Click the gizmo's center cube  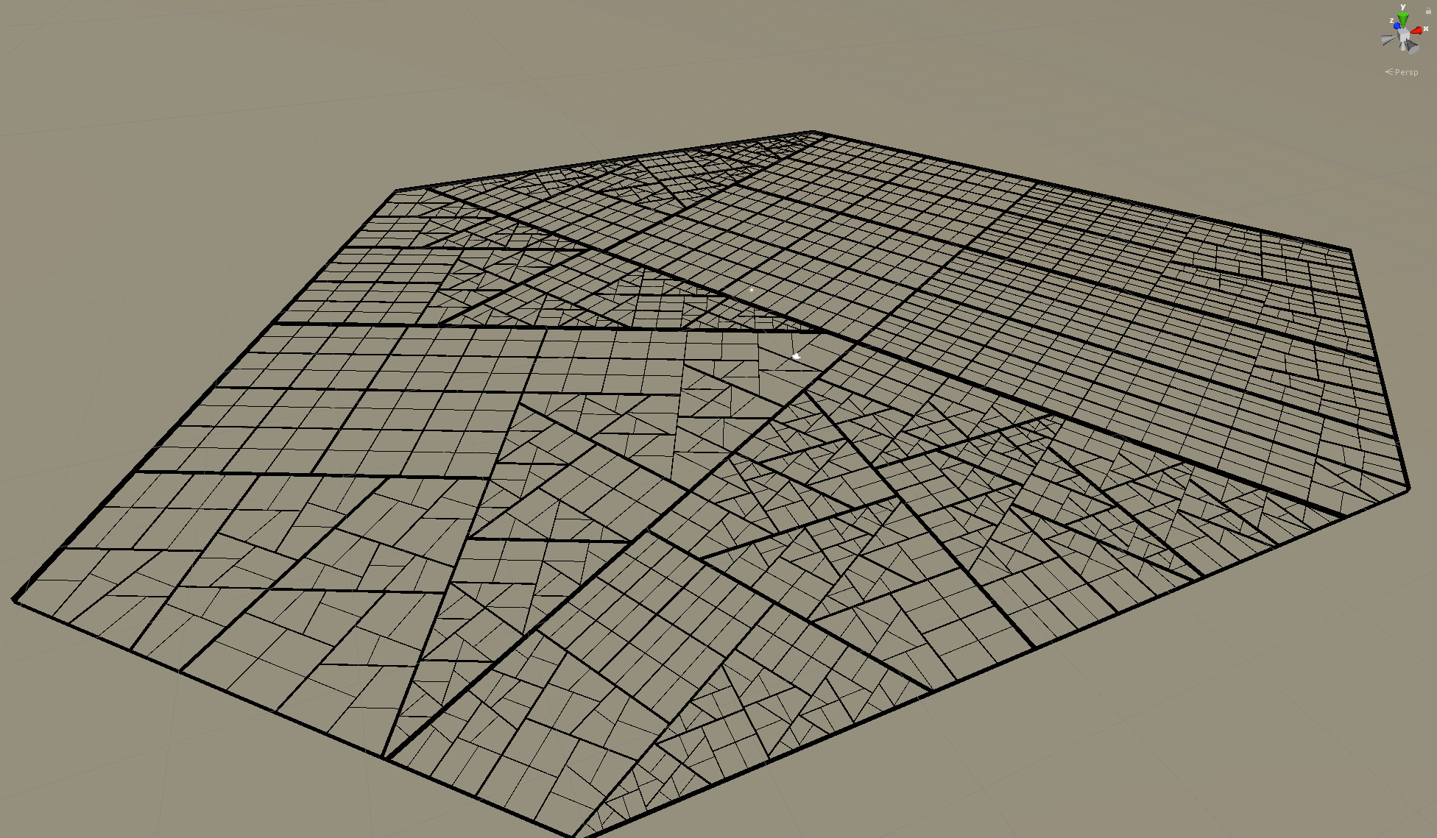tap(1403, 34)
